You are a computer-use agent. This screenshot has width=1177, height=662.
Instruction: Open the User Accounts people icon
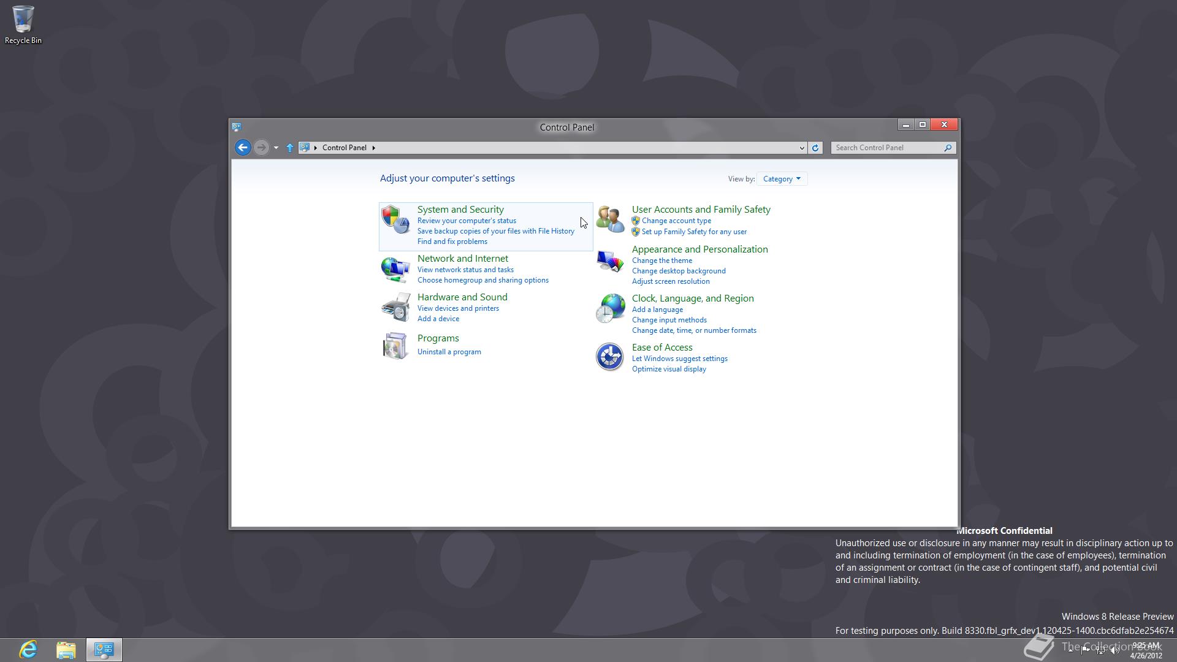click(610, 219)
